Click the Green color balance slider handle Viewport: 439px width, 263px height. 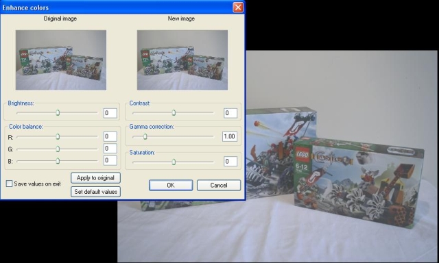pos(58,149)
